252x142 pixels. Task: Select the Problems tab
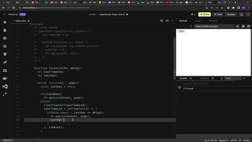tap(205, 78)
